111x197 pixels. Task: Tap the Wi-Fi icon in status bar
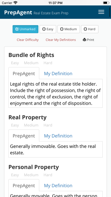[x=16, y=3]
